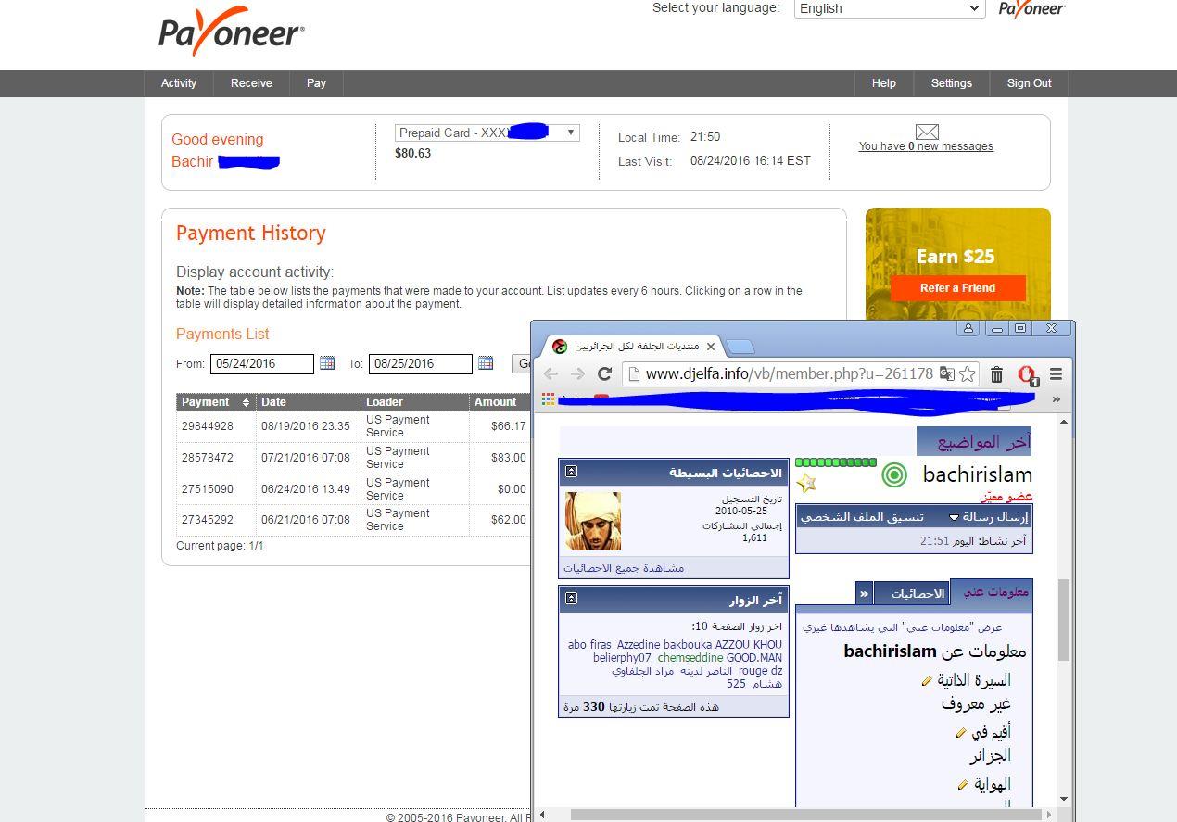Open a new Chrome tab
The width and height of the screenshot is (1177, 822).
(x=740, y=347)
